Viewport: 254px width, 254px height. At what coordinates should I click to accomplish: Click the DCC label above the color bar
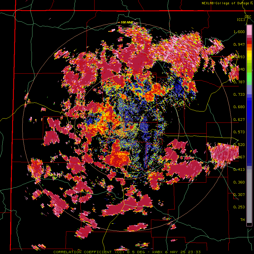248,17
